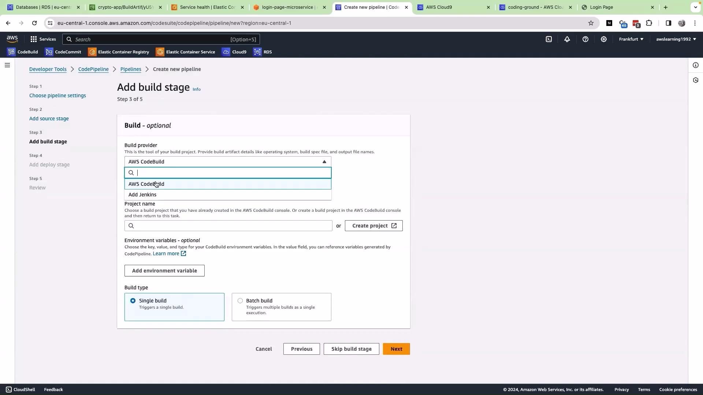This screenshot has height=395, width=703.
Task: Reload the browser page
Action: (x=34, y=23)
